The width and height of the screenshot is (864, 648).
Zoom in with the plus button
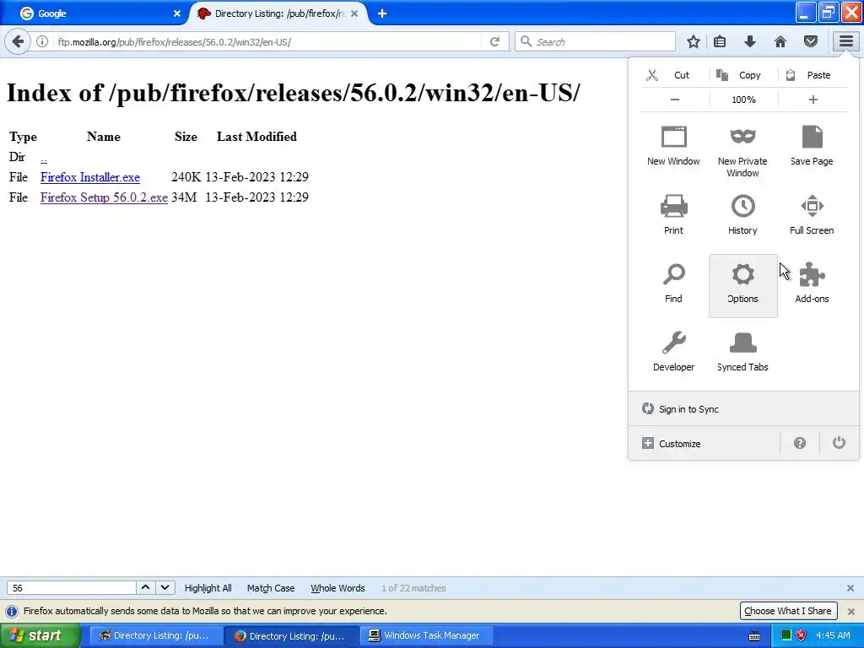[813, 100]
